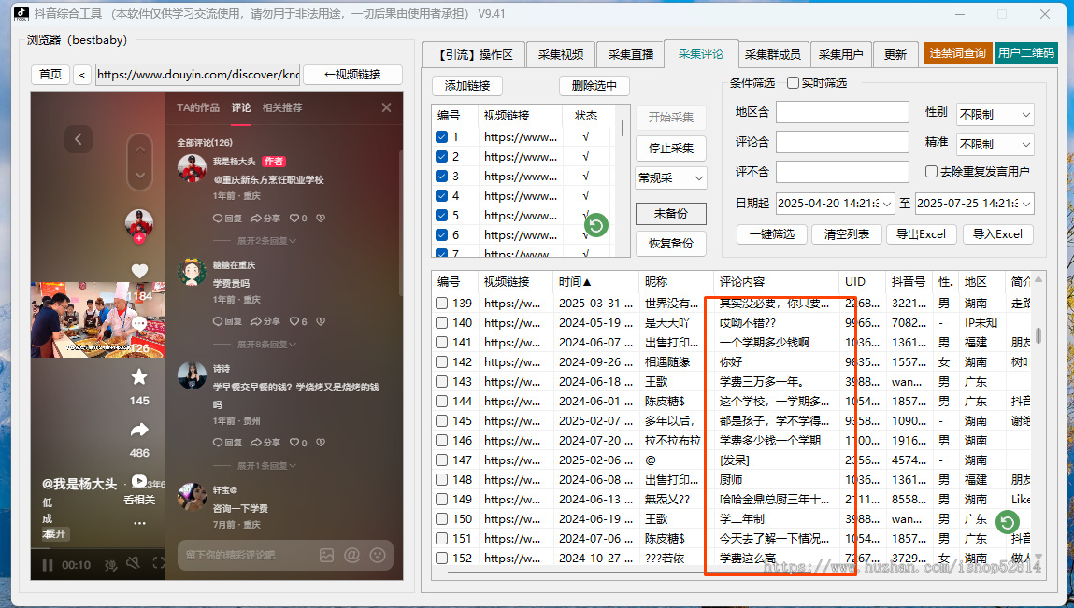Favorite the video with the star icon
The height and width of the screenshot is (608, 1074).
[x=139, y=376]
